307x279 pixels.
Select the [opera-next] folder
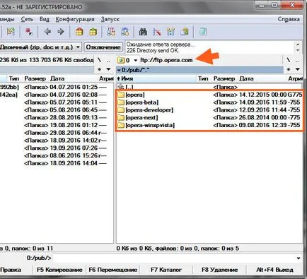[x=209, y=117]
